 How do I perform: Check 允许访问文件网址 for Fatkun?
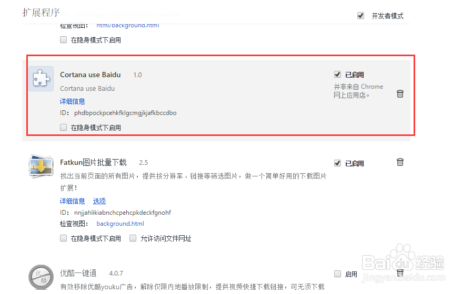click(x=133, y=238)
